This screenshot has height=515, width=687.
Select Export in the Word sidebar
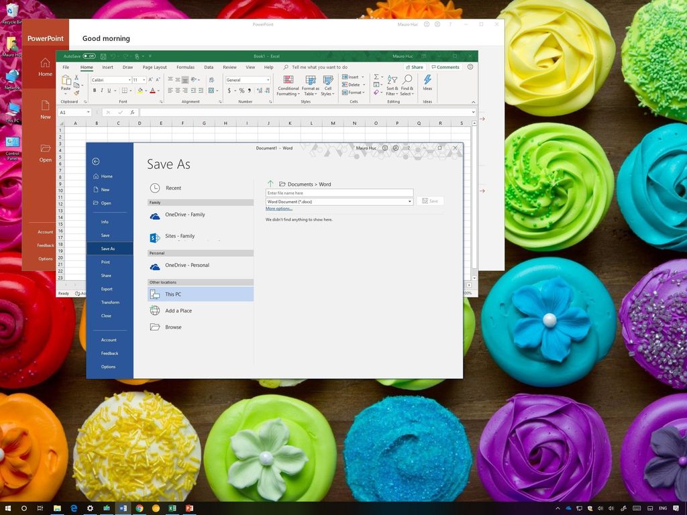tap(106, 289)
